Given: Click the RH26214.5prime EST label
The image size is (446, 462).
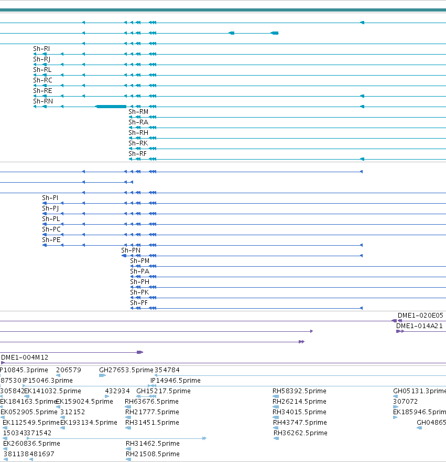Looking at the screenshot, I should [x=299, y=402].
